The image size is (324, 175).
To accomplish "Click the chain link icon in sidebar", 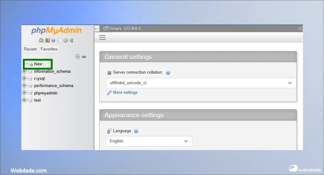I will click(84, 57).
